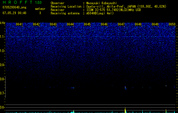Click the 0642 time marker
Viewport: 178px width, 113px height.
36,24
